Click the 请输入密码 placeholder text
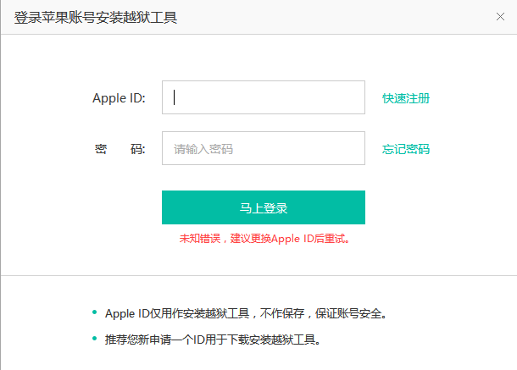The image size is (517, 370). click(203, 150)
